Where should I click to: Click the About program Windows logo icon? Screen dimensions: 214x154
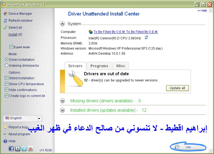point(5,134)
